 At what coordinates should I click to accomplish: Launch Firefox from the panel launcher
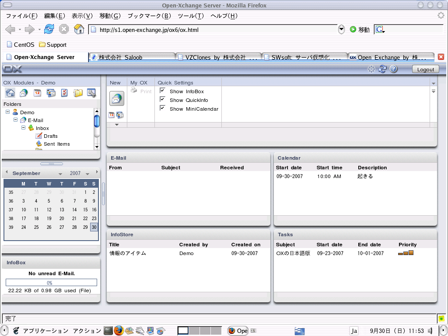tap(119, 331)
